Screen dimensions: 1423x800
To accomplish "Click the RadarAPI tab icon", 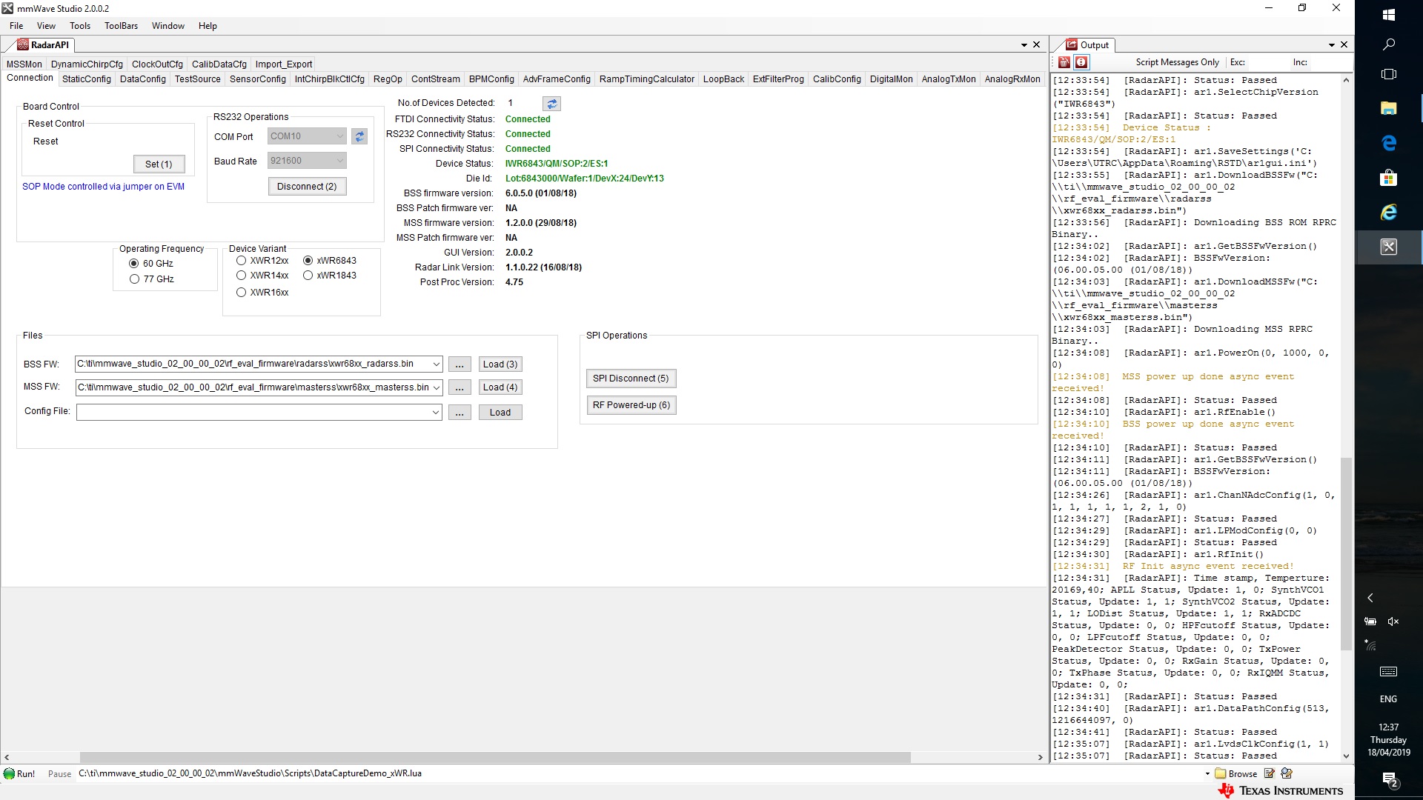I will coord(23,44).
